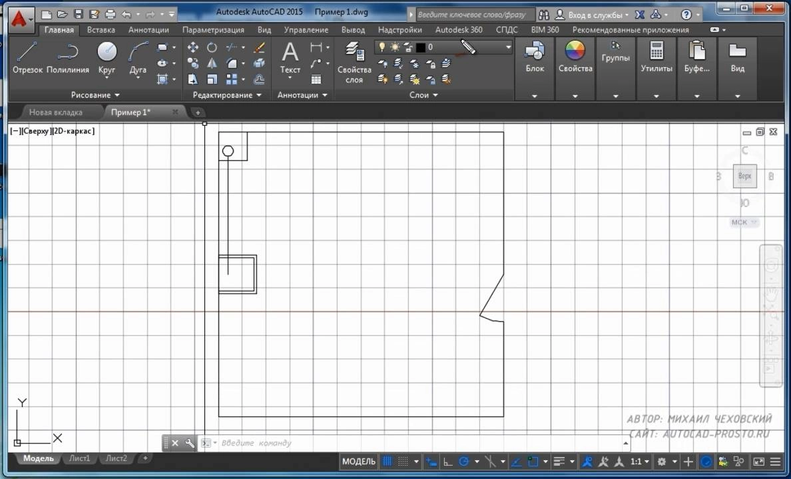Open the layer dropdown list
Screen dimensions: 791x479
pyautogui.click(x=508, y=47)
